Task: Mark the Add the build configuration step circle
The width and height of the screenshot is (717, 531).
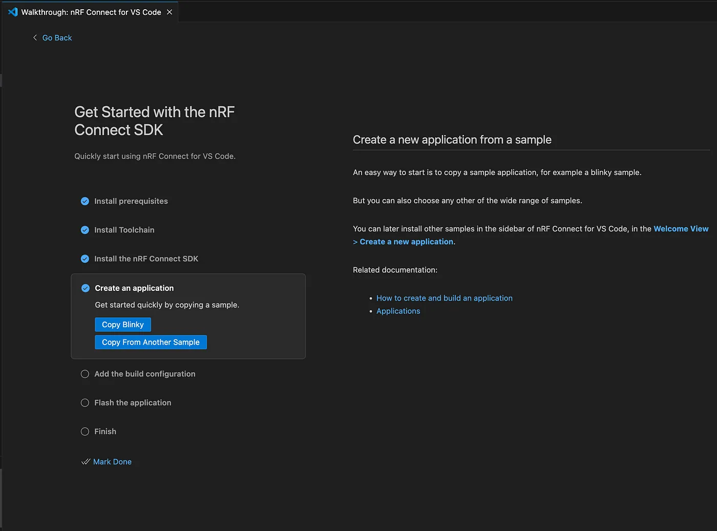Action: tap(85, 374)
